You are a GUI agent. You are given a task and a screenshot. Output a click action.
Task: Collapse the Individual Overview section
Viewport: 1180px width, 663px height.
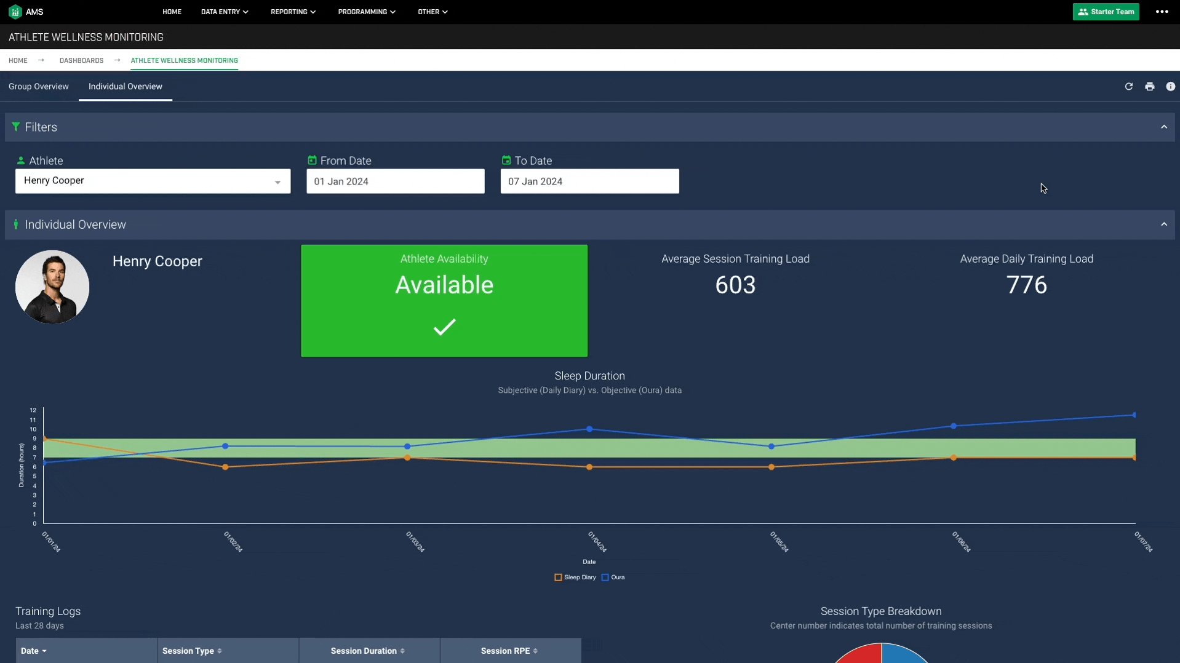(1163, 224)
